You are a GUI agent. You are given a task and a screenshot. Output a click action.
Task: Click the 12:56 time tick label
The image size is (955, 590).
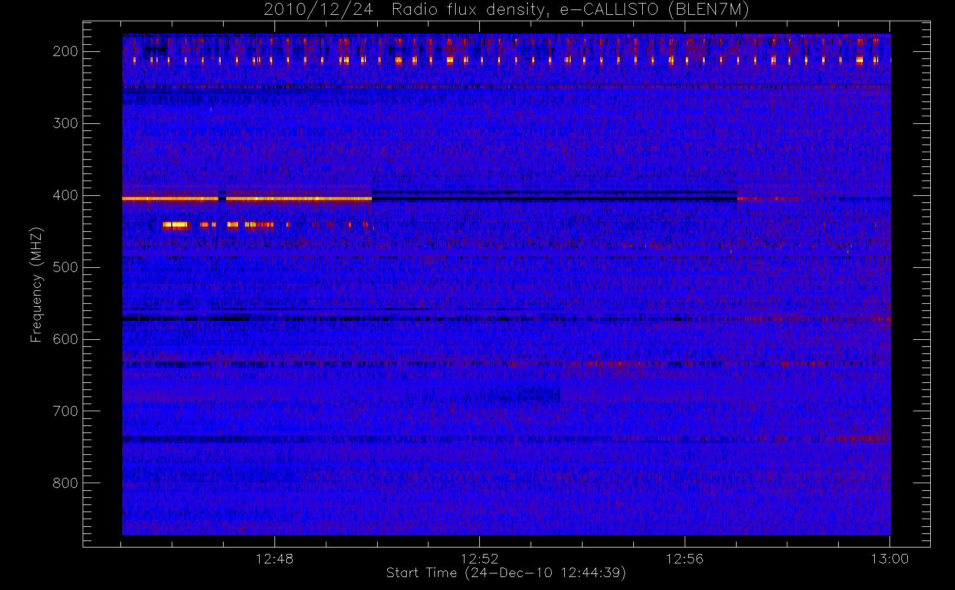coord(685,559)
